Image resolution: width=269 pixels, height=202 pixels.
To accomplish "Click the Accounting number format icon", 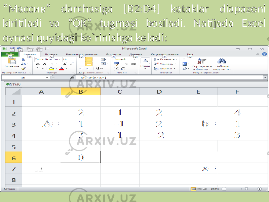I will pos(116,64).
